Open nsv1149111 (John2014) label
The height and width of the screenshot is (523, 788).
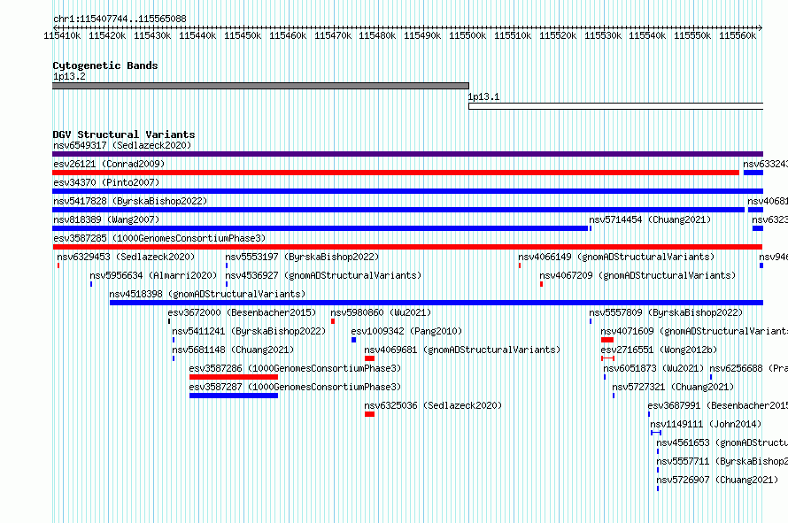(706, 424)
